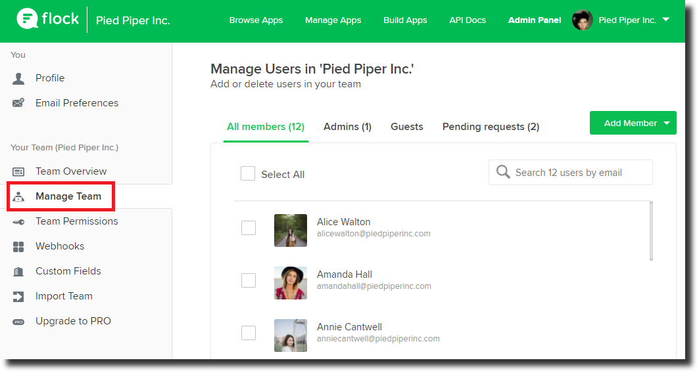
Task: Click the Upgrade to PRO badge icon
Action: pyautogui.click(x=18, y=322)
